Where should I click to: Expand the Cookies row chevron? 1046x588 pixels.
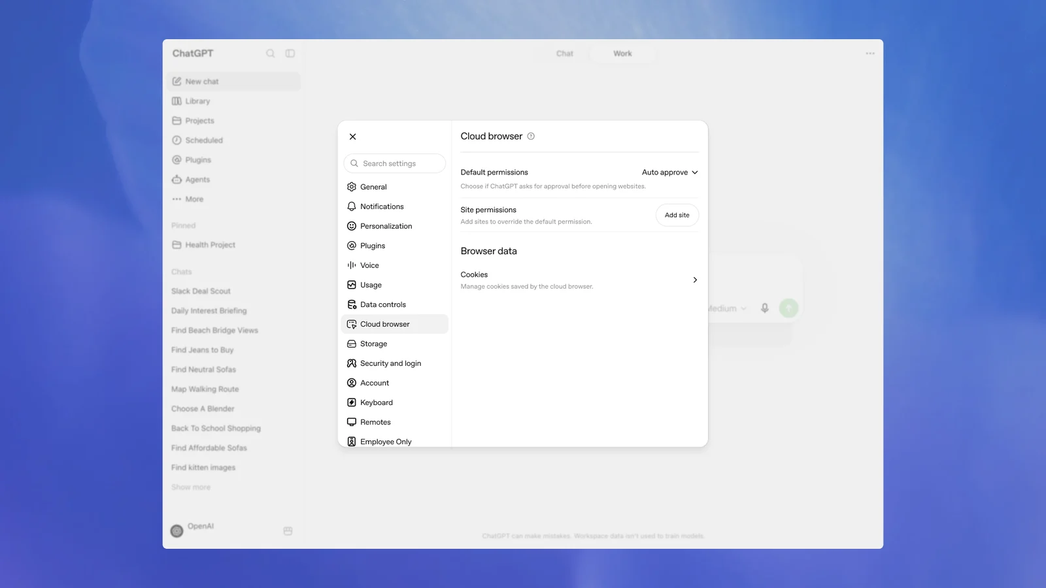click(x=695, y=280)
